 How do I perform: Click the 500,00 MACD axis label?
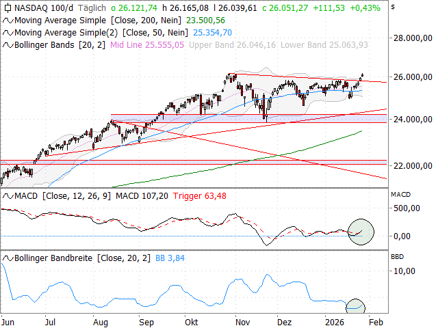coord(407,208)
